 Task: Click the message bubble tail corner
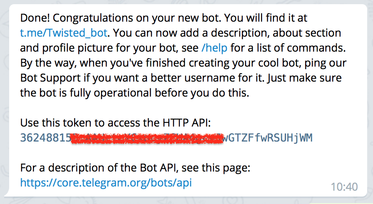pyautogui.click(x=6, y=193)
